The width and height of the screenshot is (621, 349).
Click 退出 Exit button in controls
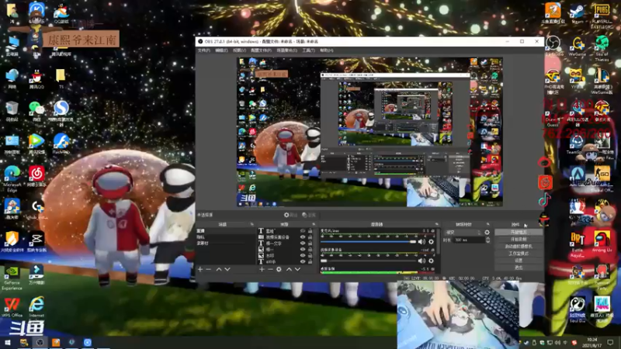(519, 268)
